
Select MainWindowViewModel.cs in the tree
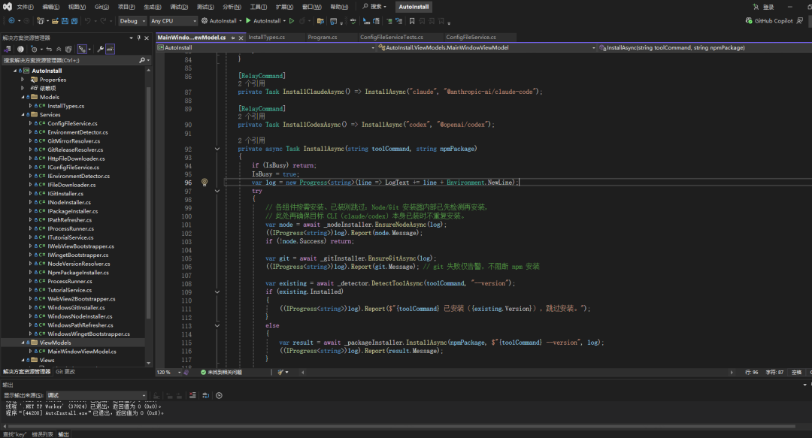pyautogui.click(x=82, y=352)
